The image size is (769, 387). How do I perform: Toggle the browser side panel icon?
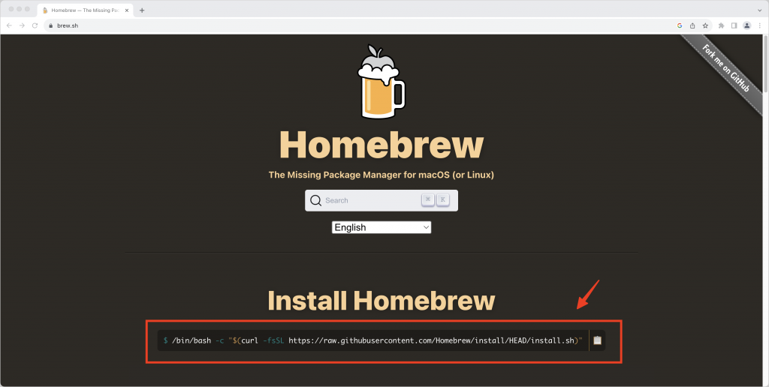coord(734,25)
